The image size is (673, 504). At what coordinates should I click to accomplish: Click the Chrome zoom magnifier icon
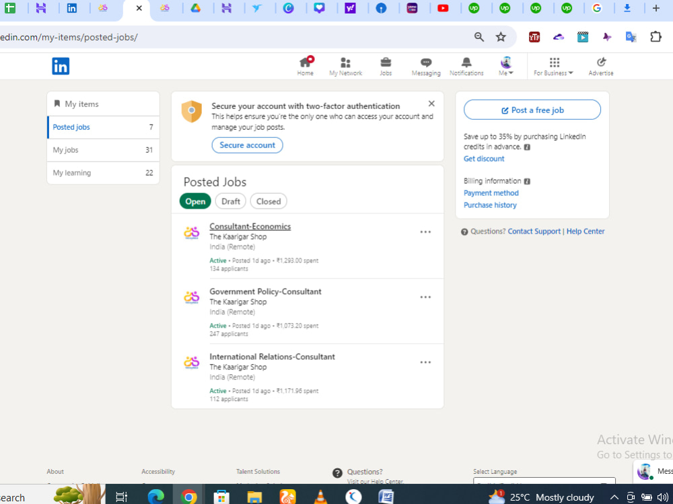[479, 37]
